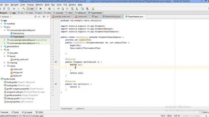This screenshot has width=209, height=117.
Task: Switch to the colors.xml editor tab
Action: pos(82,17)
